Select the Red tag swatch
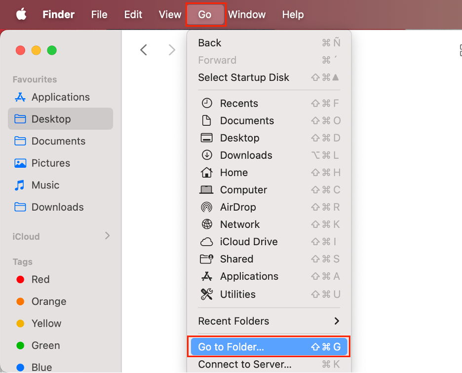The image size is (462, 373). pos(40,279)
